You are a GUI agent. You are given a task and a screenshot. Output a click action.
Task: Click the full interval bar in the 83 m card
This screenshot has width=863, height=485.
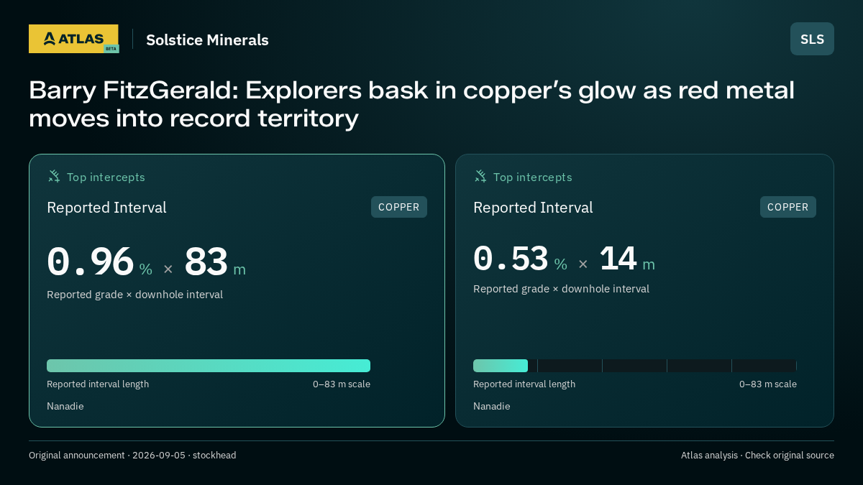(209, 366)
